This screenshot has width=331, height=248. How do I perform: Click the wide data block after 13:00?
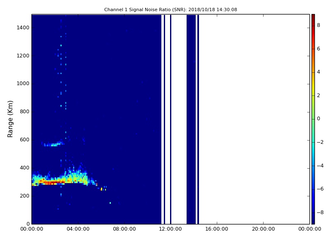pyautogui.click(x=191, y=119)
